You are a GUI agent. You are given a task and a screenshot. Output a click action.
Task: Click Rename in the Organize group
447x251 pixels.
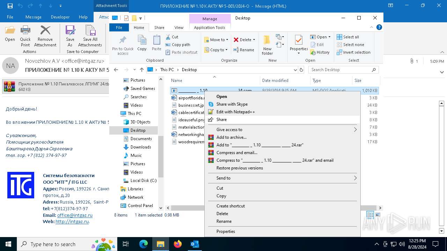(243, 50)
